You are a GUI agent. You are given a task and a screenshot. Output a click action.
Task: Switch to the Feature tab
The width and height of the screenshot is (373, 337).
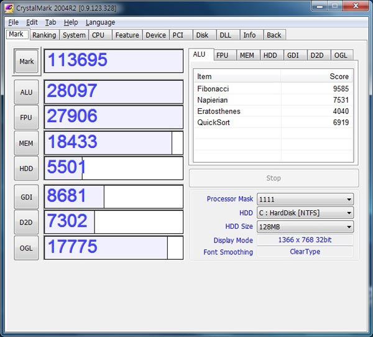pyautogui.click(x=127, y=35)
